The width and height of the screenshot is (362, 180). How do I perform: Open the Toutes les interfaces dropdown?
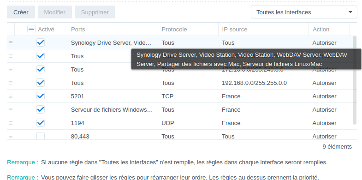click(x=304, y=12)
